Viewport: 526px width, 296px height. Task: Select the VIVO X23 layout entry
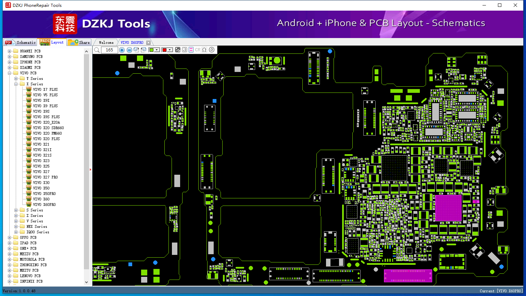coord(41,161)
